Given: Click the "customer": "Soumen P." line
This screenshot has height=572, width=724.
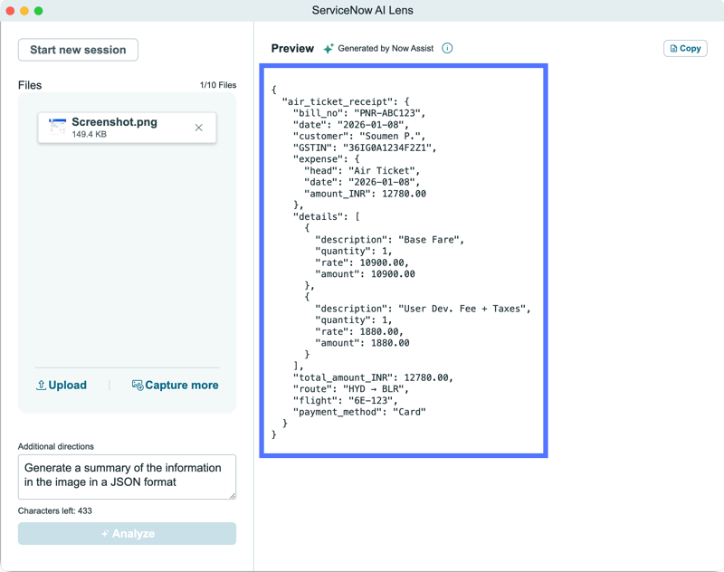Looking at the screenshot, I should click(x=359, y=136).
